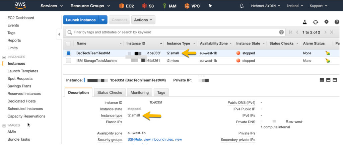This screenshot has height=146, width=343.
Task: Switch to the Tags tab
Action: [x=161, y=92]
